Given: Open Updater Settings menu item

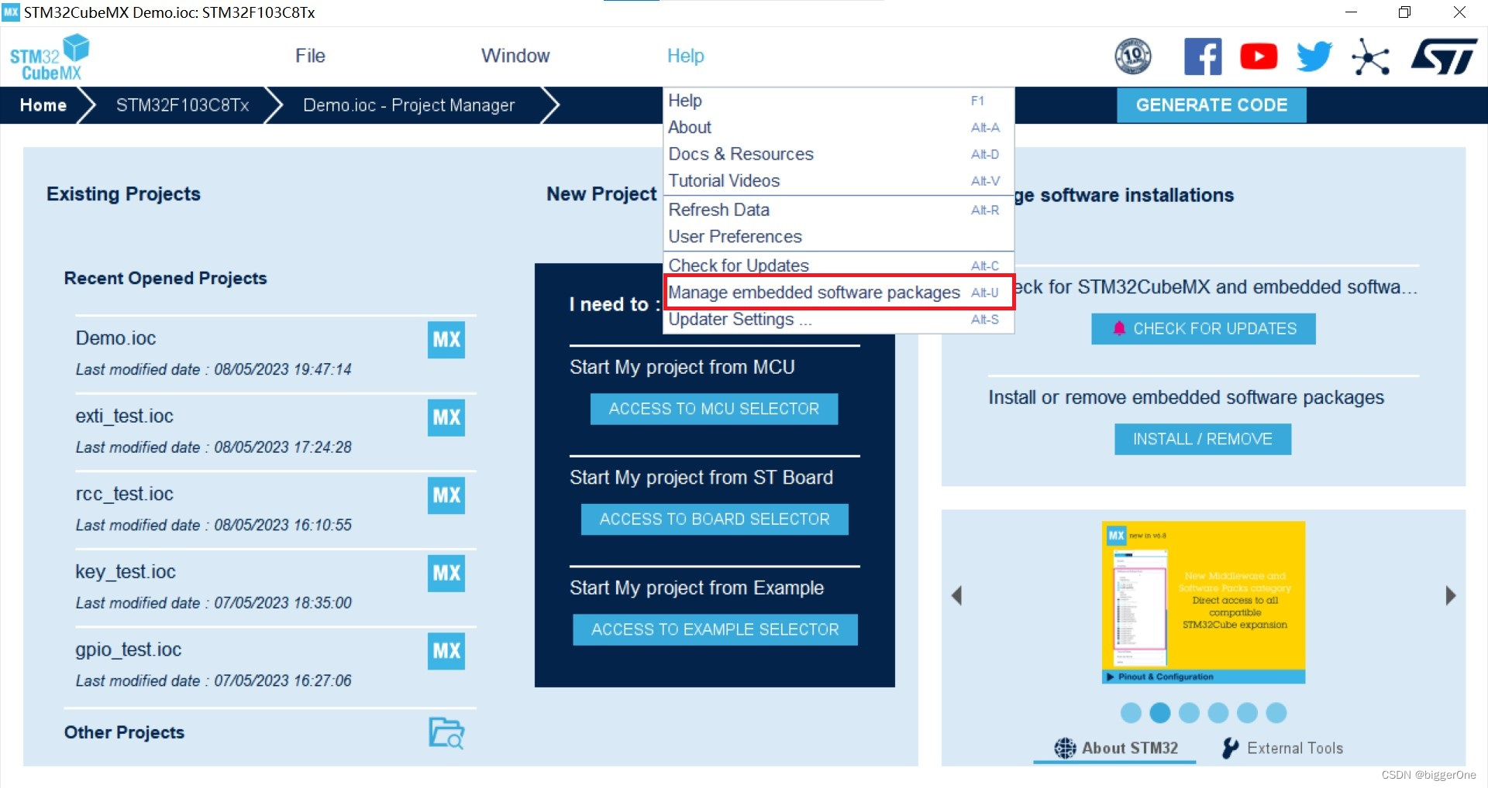Looking at the screenshot, I should tap(839, 320).
